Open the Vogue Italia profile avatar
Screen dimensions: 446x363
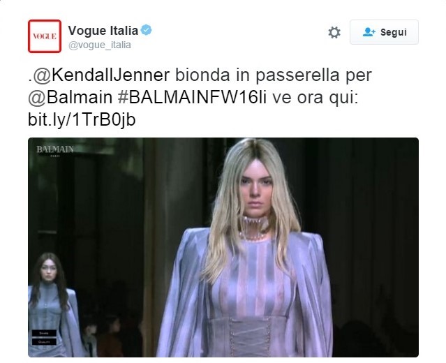(x=45, y=36)
